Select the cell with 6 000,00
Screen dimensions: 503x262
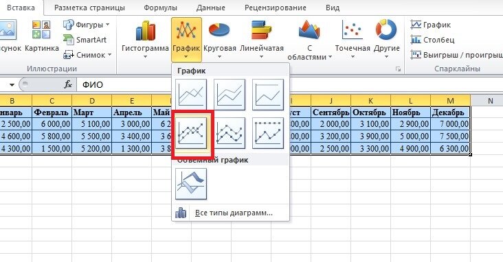click(52, 124)
